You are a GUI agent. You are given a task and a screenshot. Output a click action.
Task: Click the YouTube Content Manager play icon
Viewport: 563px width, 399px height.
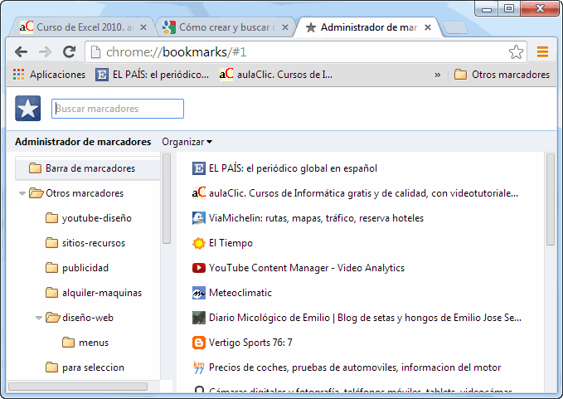198,268
